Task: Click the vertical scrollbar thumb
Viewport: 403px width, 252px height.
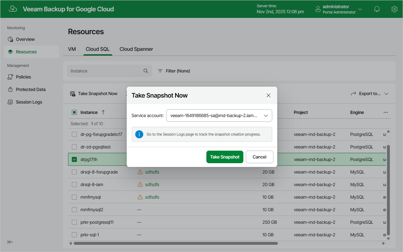Action: pyautogui.click(x=388, y=190)
